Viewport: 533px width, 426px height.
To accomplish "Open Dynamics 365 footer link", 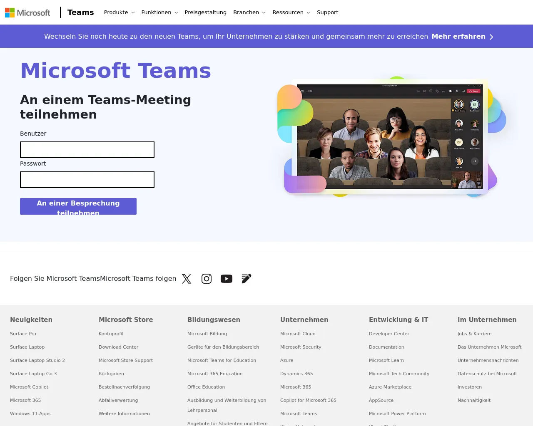I will pos(296,374).
